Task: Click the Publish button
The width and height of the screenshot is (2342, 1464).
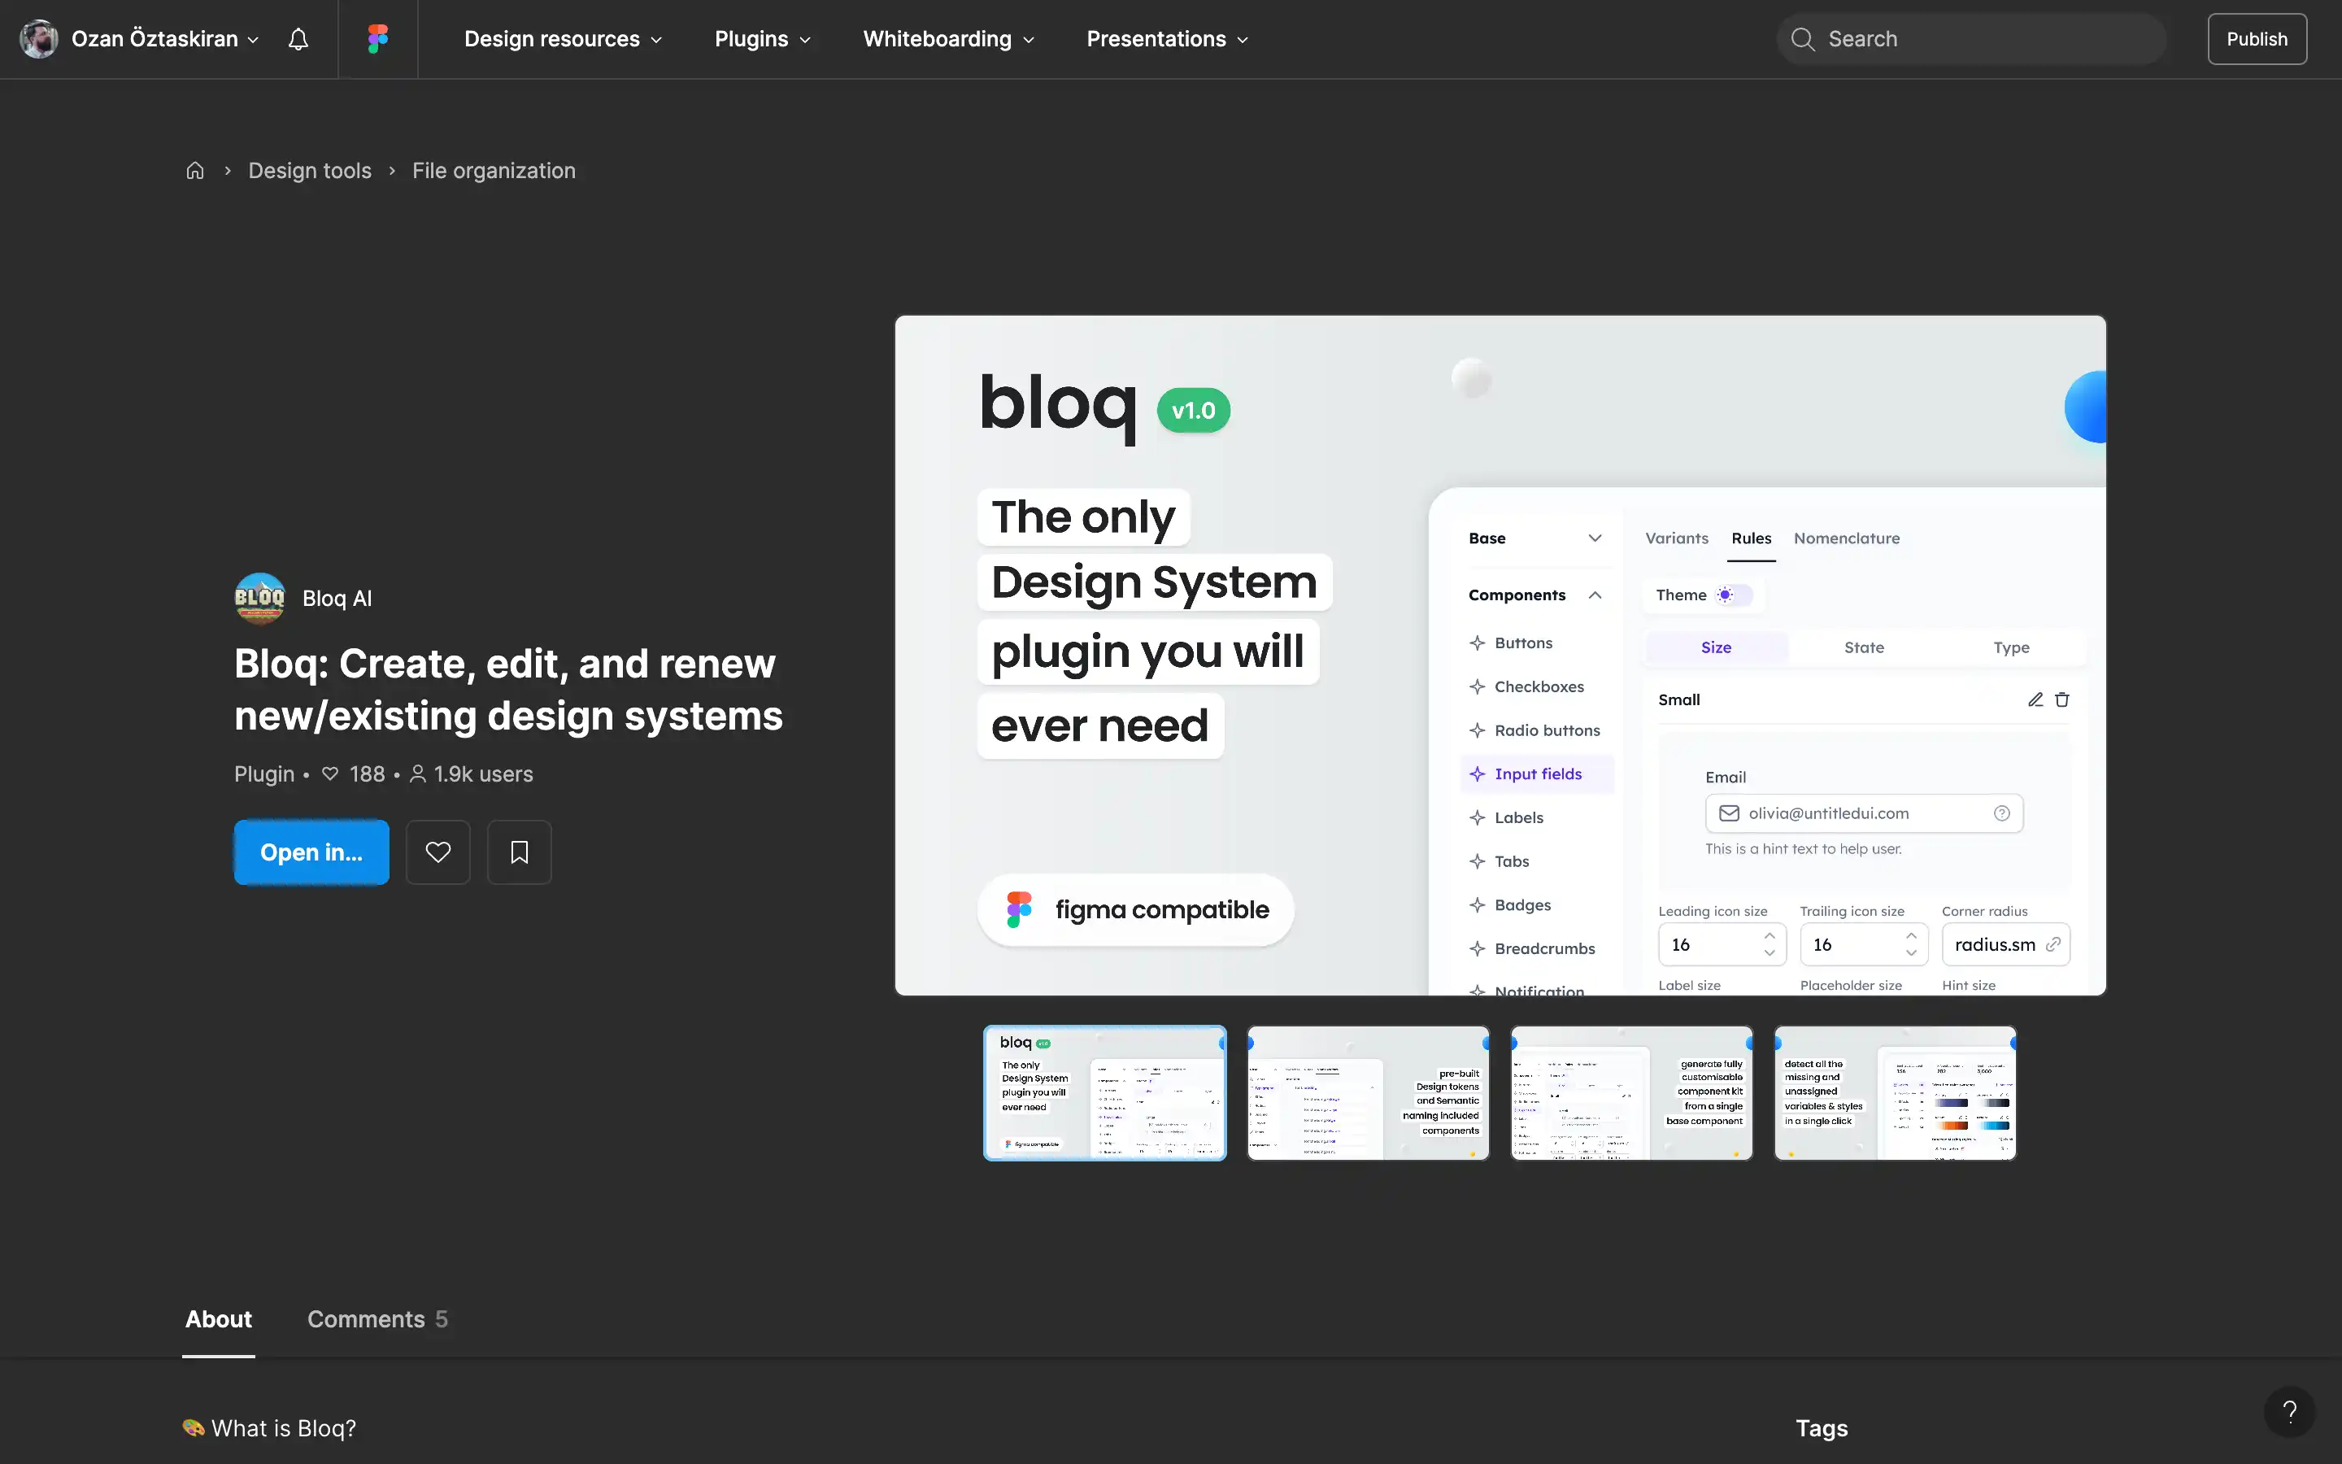Action: (2257, 39)
